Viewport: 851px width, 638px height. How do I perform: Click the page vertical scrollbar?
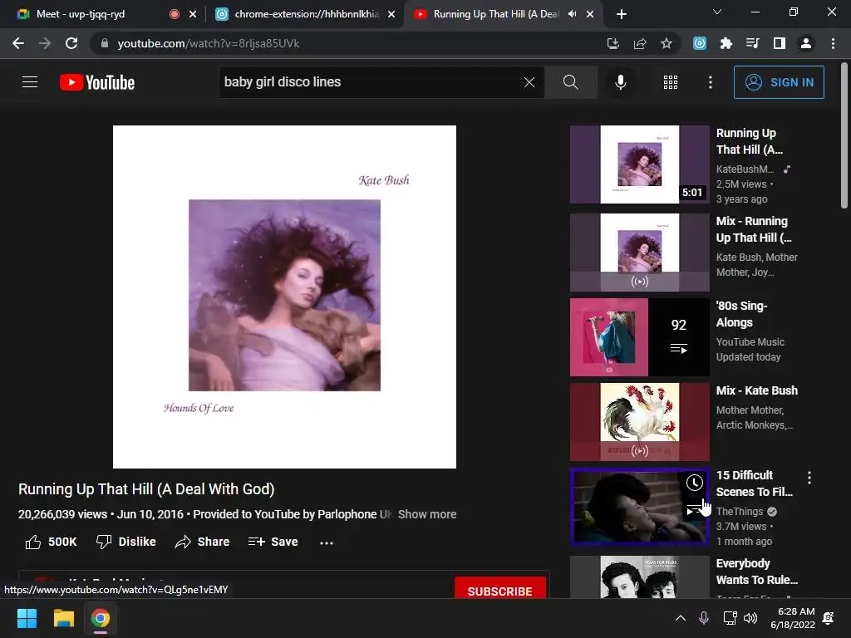pyautogui.click(x=844, y=135)
